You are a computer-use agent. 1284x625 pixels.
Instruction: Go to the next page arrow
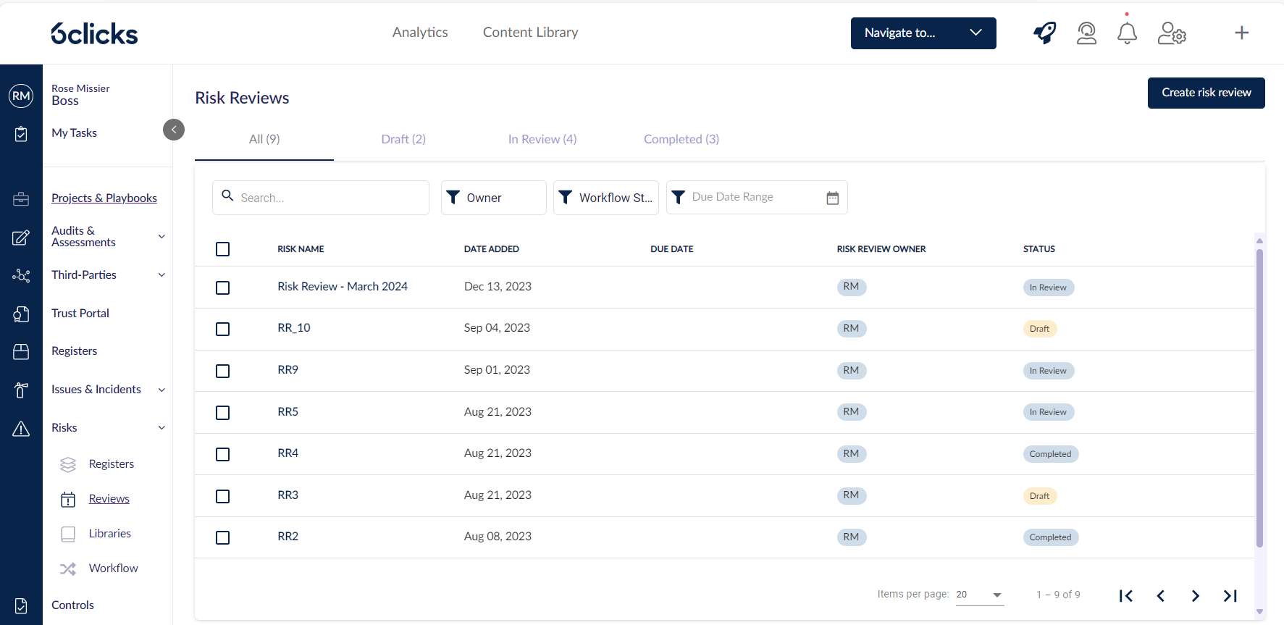[1195, 595]
